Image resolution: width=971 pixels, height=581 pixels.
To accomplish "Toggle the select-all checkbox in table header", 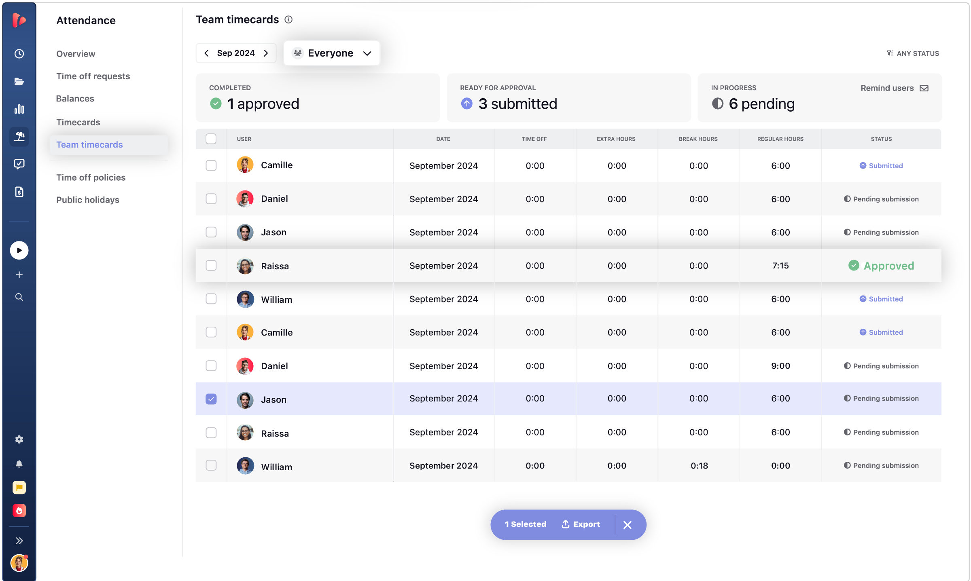I will click(x=211, y=139).
